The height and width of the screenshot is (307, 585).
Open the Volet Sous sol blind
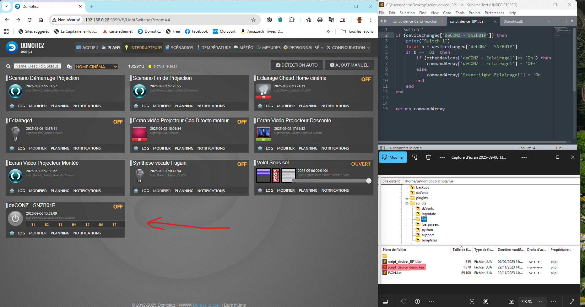pyautogui.click(x=263, y=175)
